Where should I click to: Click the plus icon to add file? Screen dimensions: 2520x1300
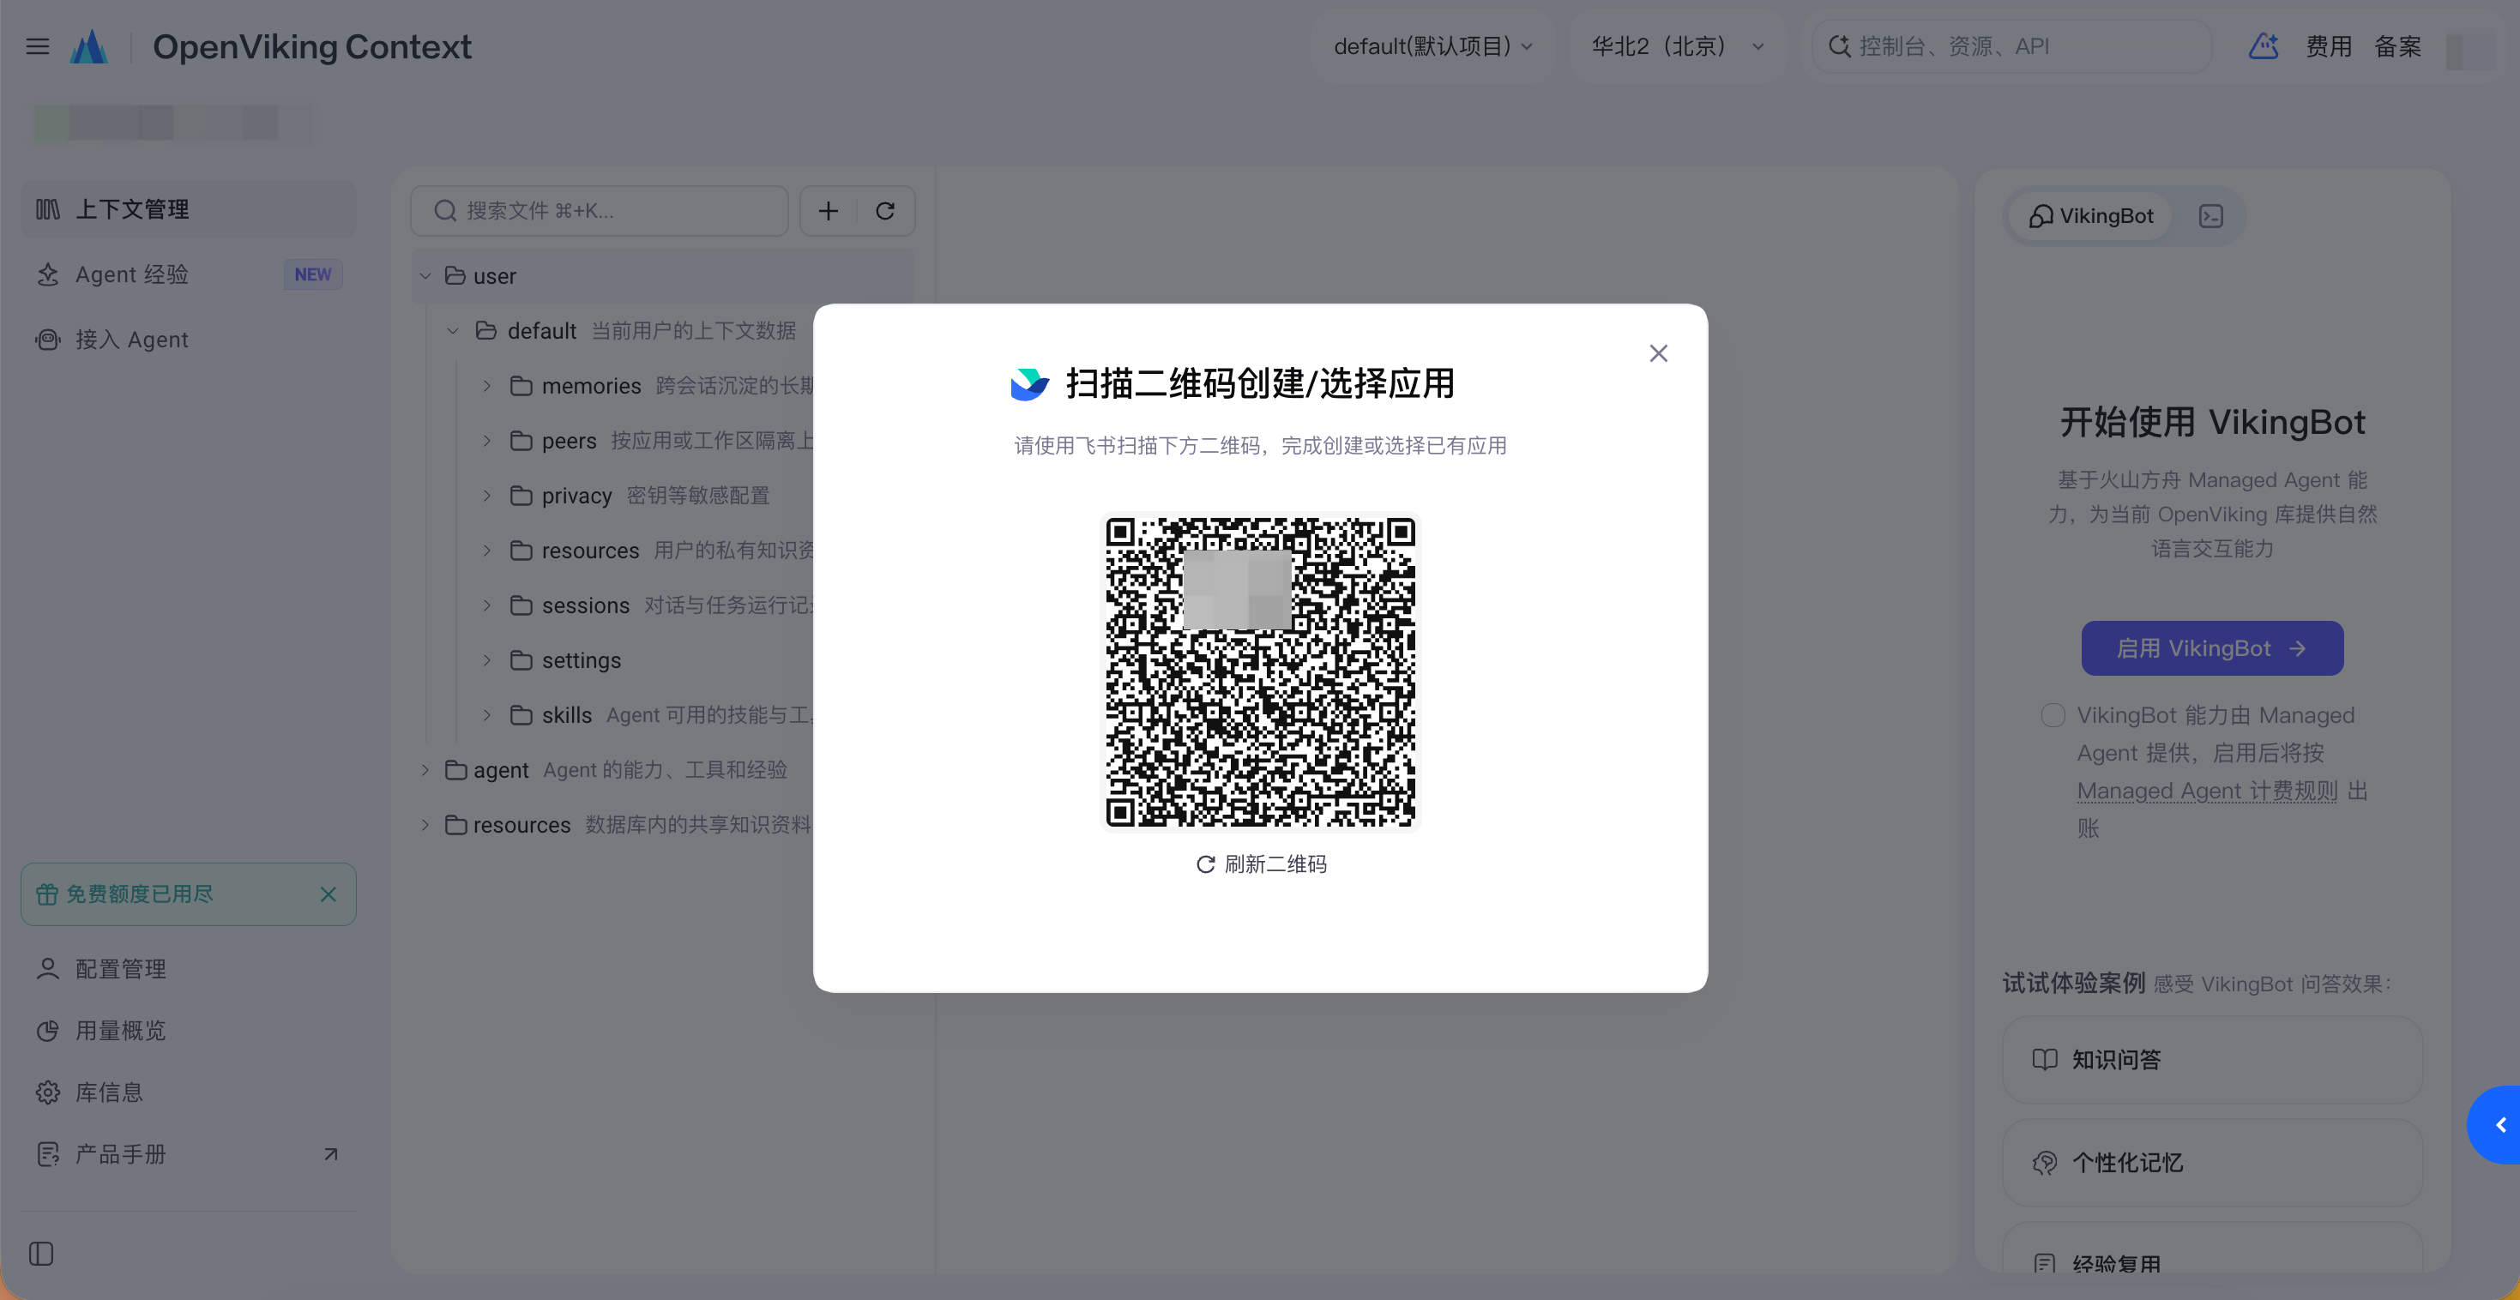[x=829, y=210]
